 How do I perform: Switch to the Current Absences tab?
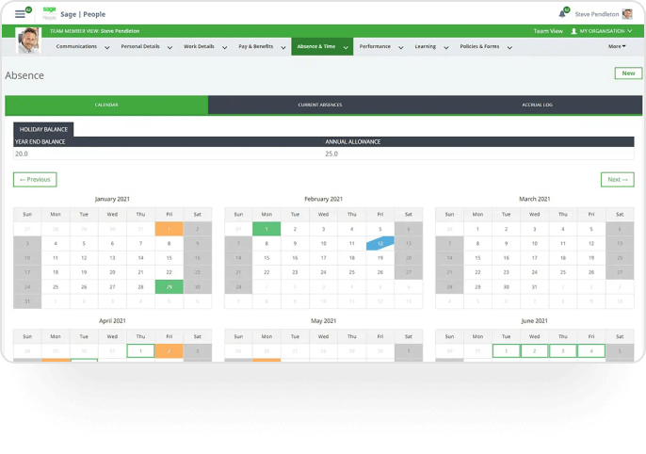click(319, 105)
